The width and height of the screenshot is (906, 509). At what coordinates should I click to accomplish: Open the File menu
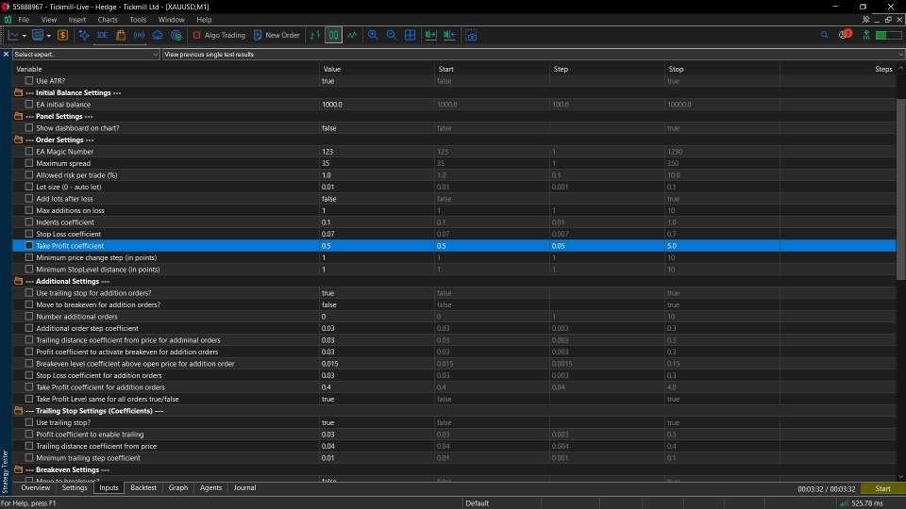click(24, 20)
